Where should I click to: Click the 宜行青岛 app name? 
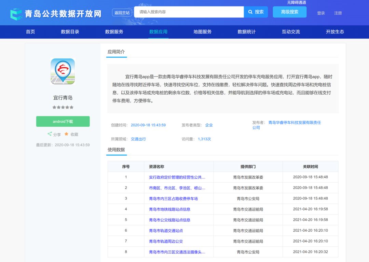point(63,98)
